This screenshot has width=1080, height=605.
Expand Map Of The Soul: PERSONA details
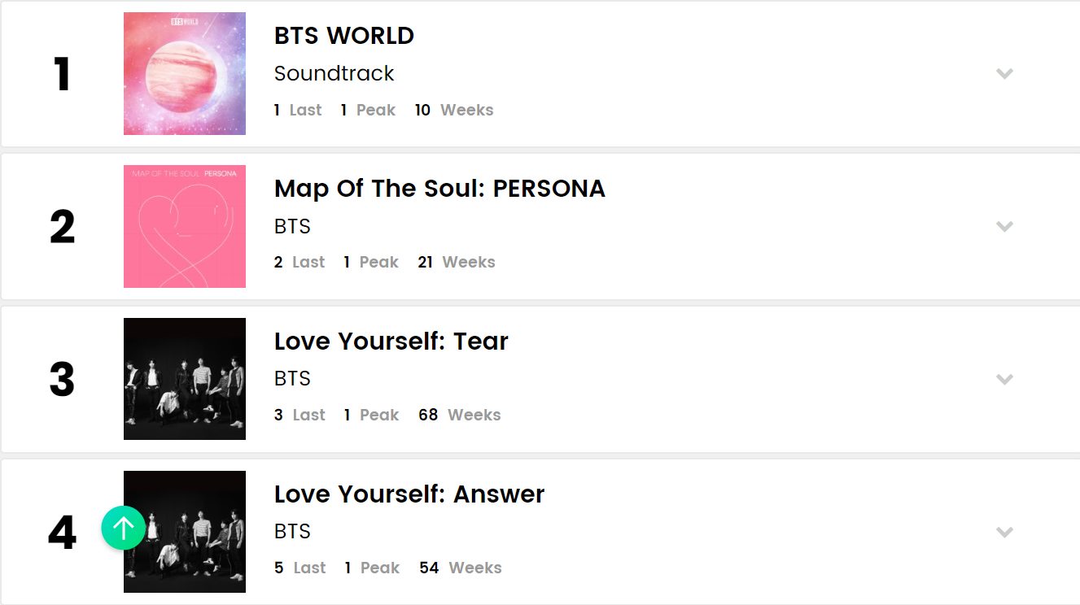[x=1004, y=227]
